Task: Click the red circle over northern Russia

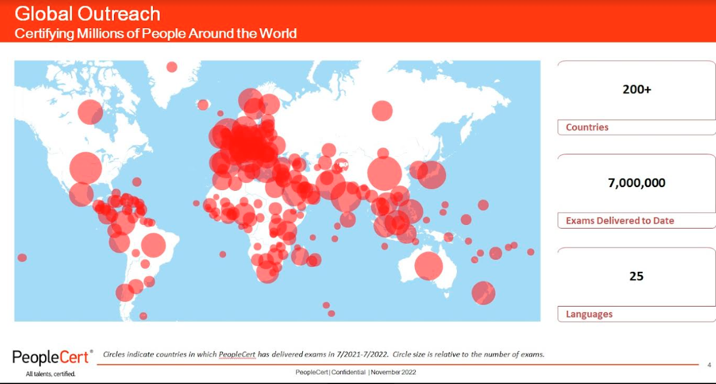Action: pyautogui.click(x=382, y=110)
